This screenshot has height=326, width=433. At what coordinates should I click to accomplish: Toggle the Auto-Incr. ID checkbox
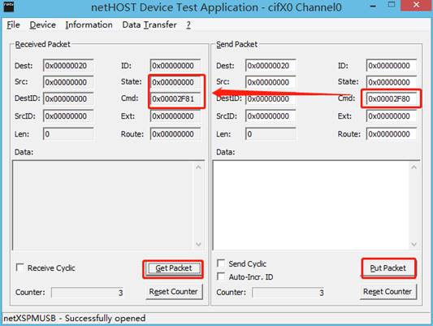tap(221, 276)
